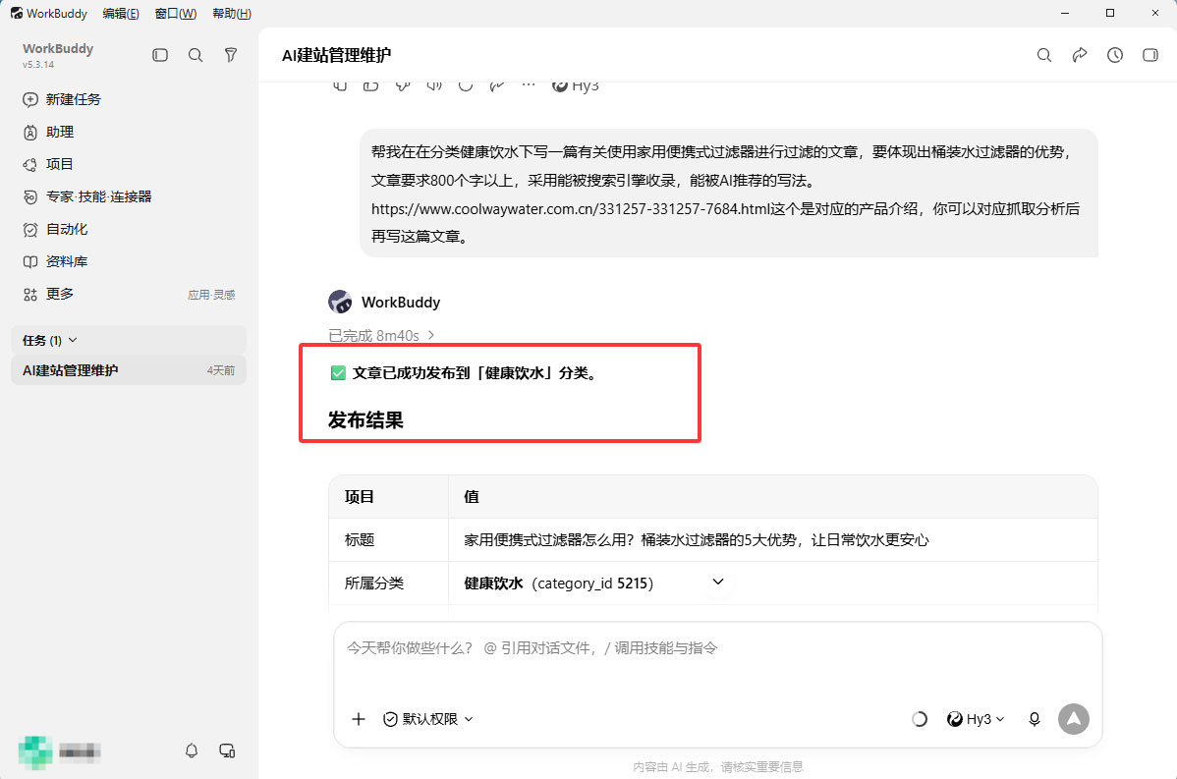The width and height of the screenshot is (1177, 779).
Task: Add attachment with the plus icon
Action: pos(359,719)
